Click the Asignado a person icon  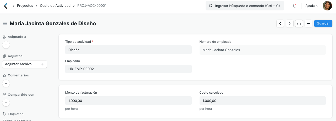(x=4, y=37)
